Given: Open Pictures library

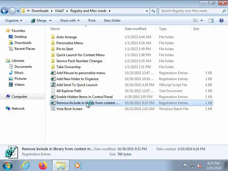Looking at the screenshot, I should pyautogui.click(x=21, y=79).
